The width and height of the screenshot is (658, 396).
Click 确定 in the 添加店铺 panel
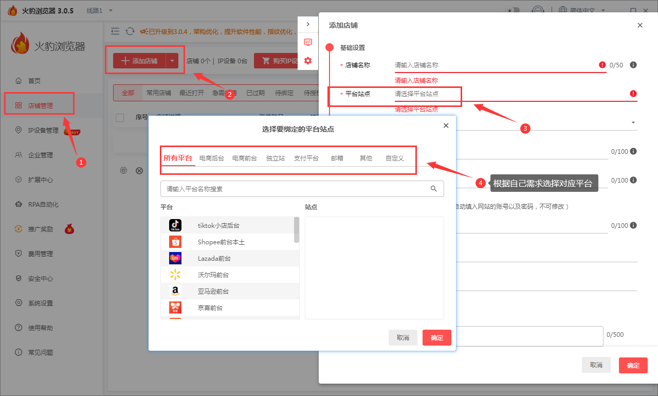(x=633, y=365)
